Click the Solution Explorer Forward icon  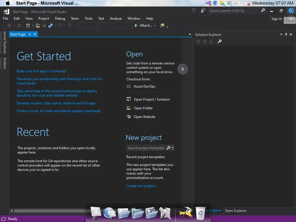pyautogui.click(x=205, y=41)
